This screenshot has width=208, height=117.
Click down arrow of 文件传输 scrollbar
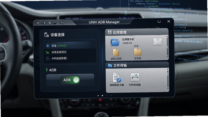pos(168,88)
